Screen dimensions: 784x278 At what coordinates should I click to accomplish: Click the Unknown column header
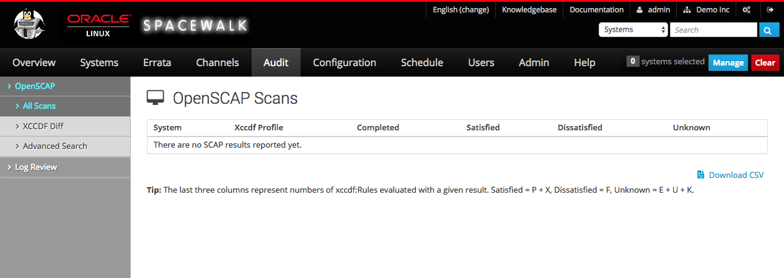tap(692, 127)
